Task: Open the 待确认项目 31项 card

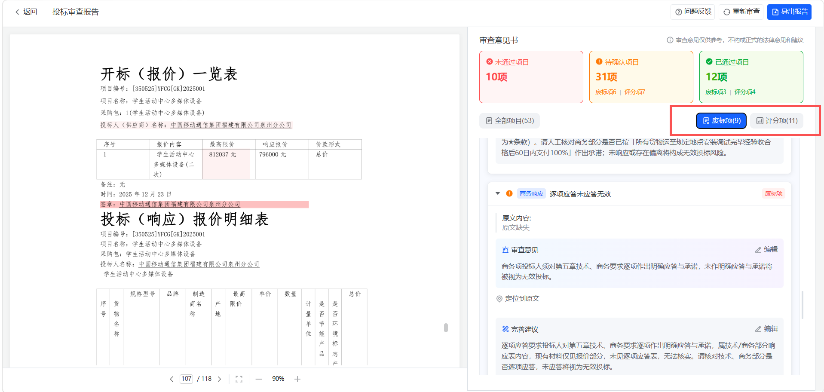Action: (x=641, y=77)
